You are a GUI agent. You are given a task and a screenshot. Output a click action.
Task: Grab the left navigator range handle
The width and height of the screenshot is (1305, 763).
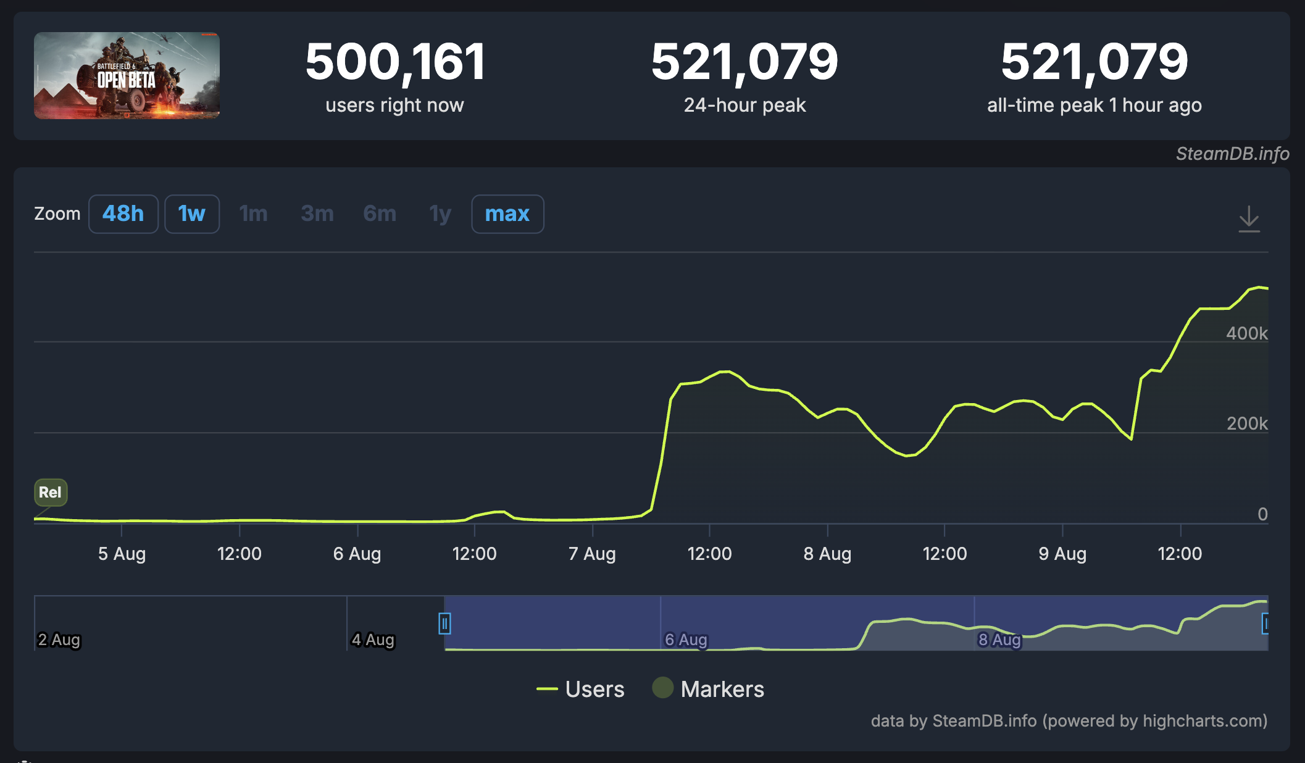pyautogui.click(x=444, y=623)
